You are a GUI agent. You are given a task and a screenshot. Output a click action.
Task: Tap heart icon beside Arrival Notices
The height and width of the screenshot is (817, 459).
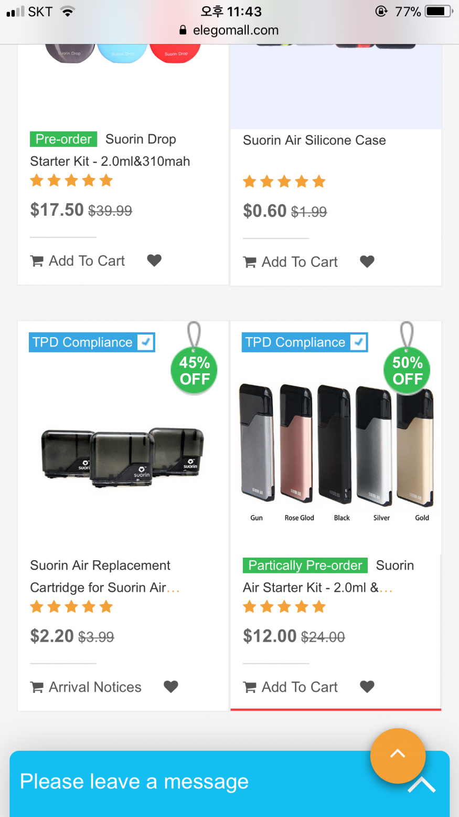click(x=171, y=687)
